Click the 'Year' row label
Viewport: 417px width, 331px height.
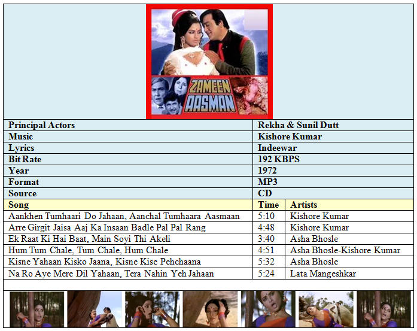19,171
